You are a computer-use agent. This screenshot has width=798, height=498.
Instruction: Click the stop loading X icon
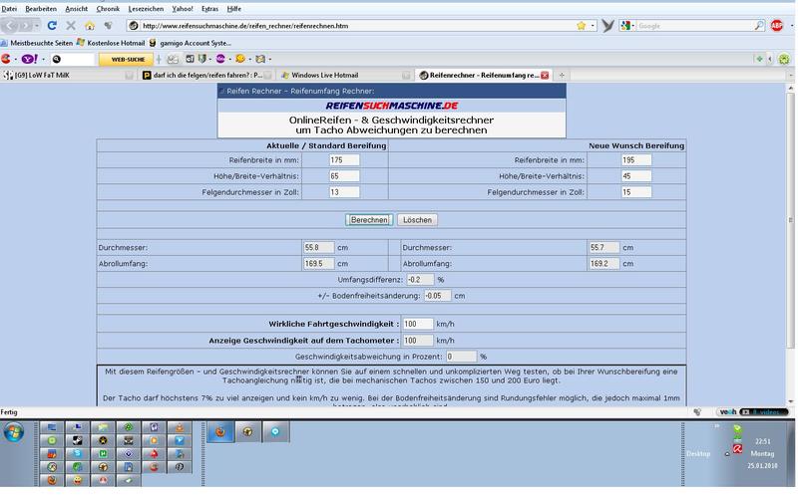71,26
